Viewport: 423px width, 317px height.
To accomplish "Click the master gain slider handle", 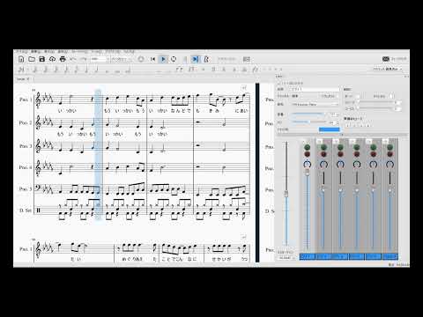I will (x=286, y=194).
